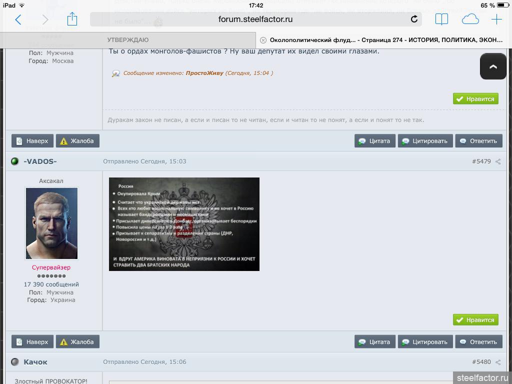
Task: Enlarge the Россия coat-of-arms image
Action: pyautogui.click(x=184, y=224)
